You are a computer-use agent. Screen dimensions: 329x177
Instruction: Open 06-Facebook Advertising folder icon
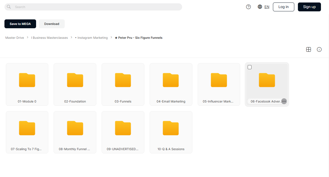[x=267, y=80]
